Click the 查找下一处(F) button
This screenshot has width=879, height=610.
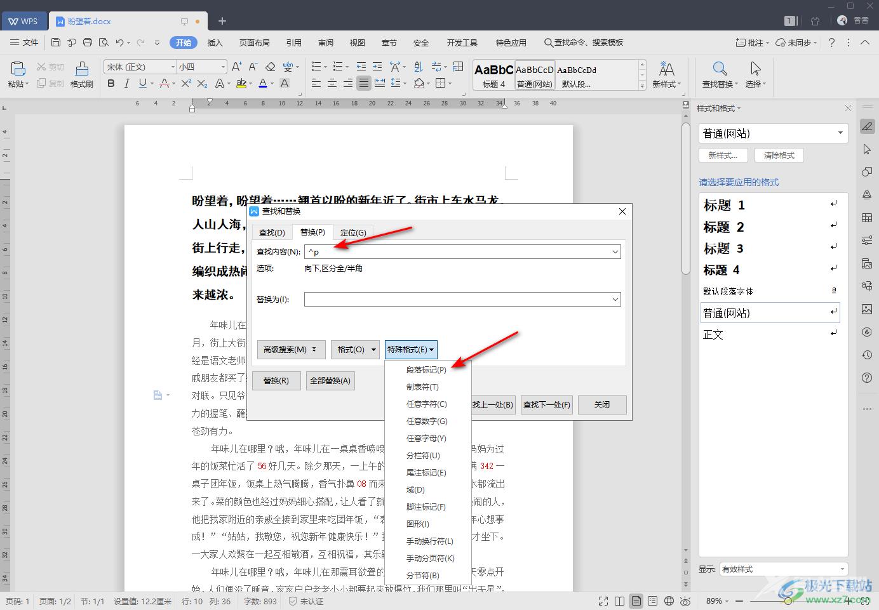coord(547,404)
